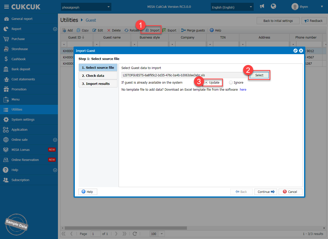The image size is (328, 239).
Task: Go to step 3 Import results
Action: point(98,84)
